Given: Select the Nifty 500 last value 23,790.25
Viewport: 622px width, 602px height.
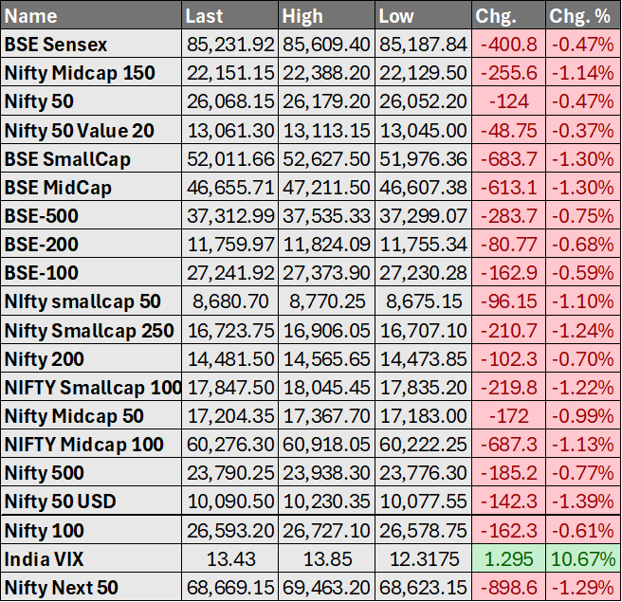Looking at the screenshot, I should point(229,473).
